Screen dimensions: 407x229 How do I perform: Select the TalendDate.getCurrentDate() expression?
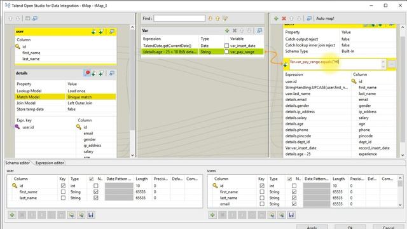(167, 46)
